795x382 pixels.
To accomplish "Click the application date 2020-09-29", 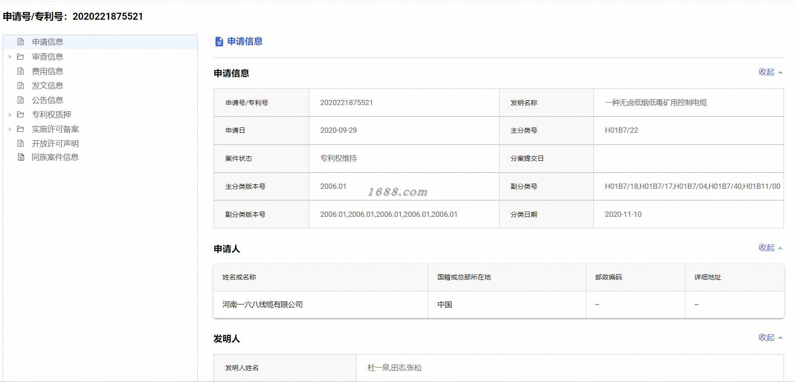I will point(339,130).
